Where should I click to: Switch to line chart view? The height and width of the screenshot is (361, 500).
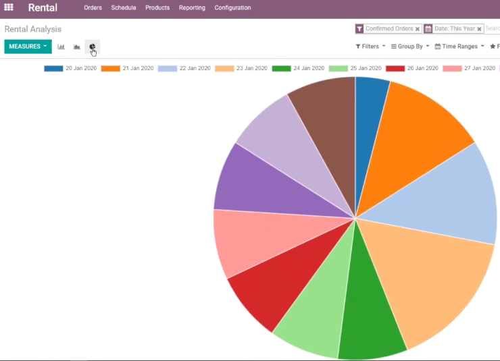(76, 47)
